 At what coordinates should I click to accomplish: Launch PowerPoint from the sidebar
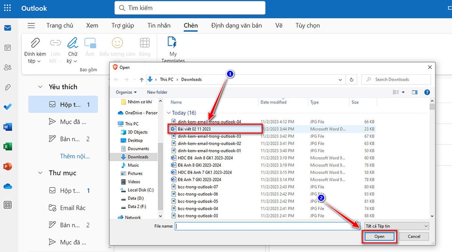pyautogui.click(x=8, y=166)
